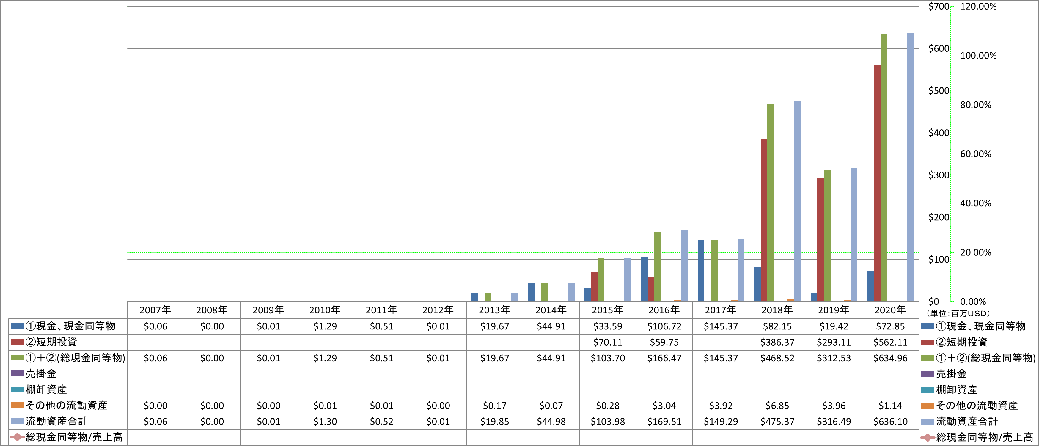Click the blue legend swatch for ①現金、現金同等物 in left table
Screen dimensions: 1039x446
coord(17,326)
